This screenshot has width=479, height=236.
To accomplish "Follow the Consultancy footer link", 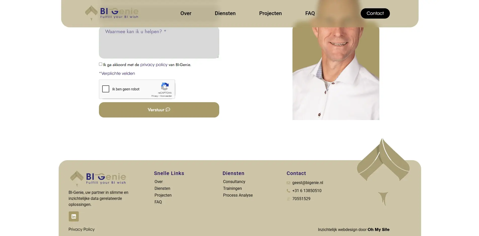I will point(234,182).
